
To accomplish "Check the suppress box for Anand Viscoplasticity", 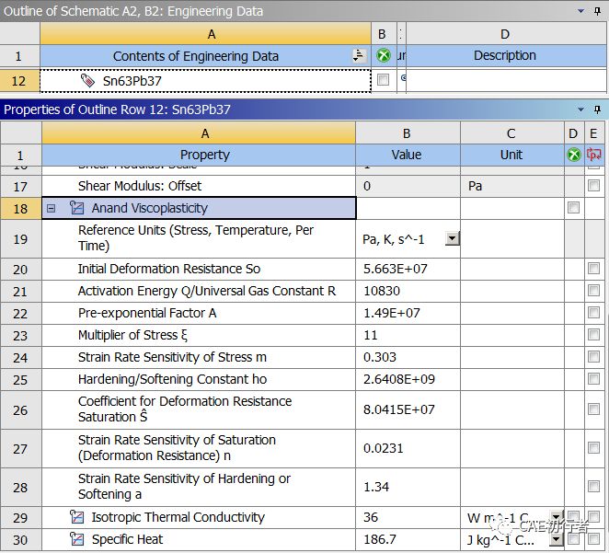I will click(573, 207).
